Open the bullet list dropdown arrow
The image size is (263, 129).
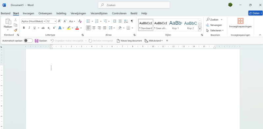pyautogui.click(x=92, y=21)
